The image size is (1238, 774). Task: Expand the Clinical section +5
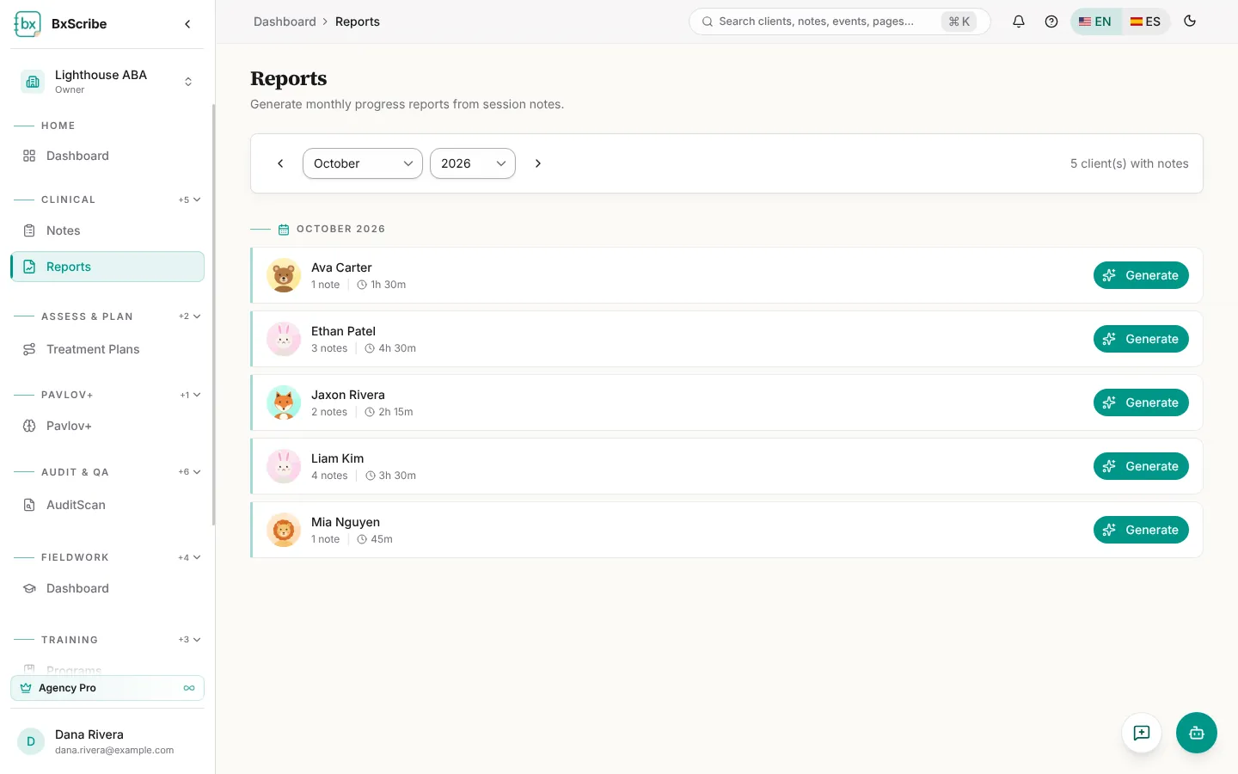coord(190,200)
